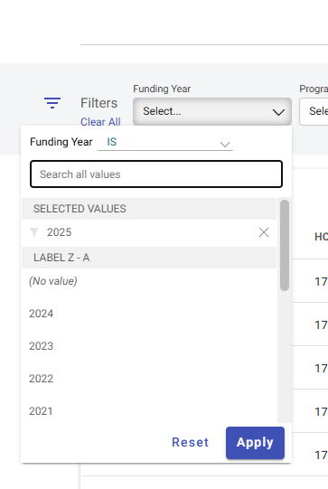Click the blue filter lines icon
Viewport: 328px width, 489px height.
point(52,103)
